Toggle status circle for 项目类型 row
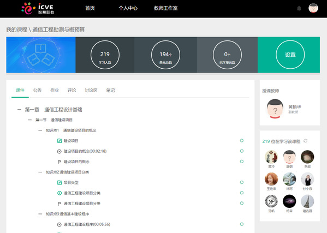Image resolution: width=327 pixels, height=233 pixels. click(242, 182)
